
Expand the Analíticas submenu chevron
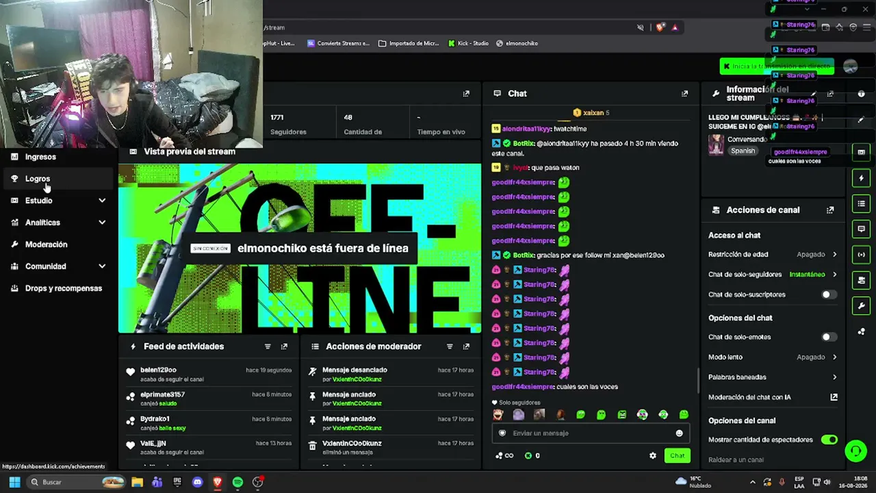point(102,223)
